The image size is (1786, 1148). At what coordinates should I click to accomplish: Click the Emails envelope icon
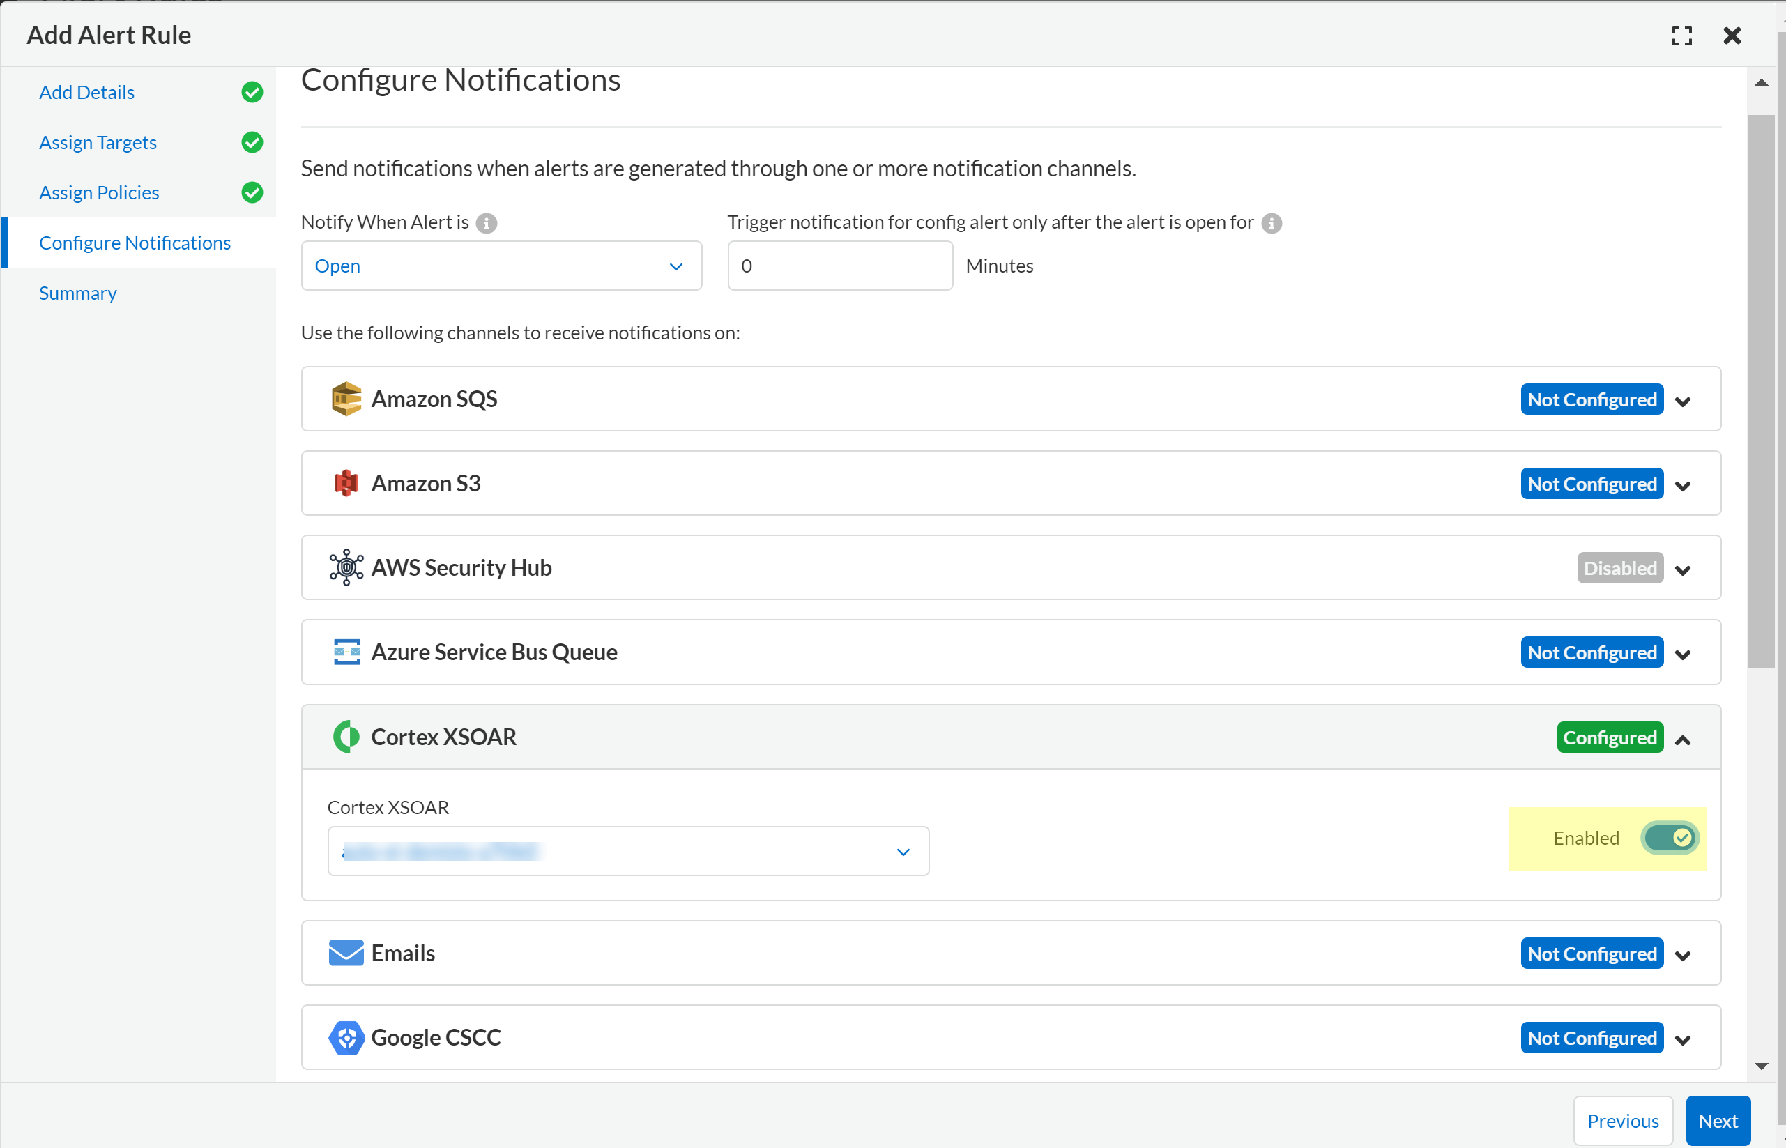(x=346, y=953)
